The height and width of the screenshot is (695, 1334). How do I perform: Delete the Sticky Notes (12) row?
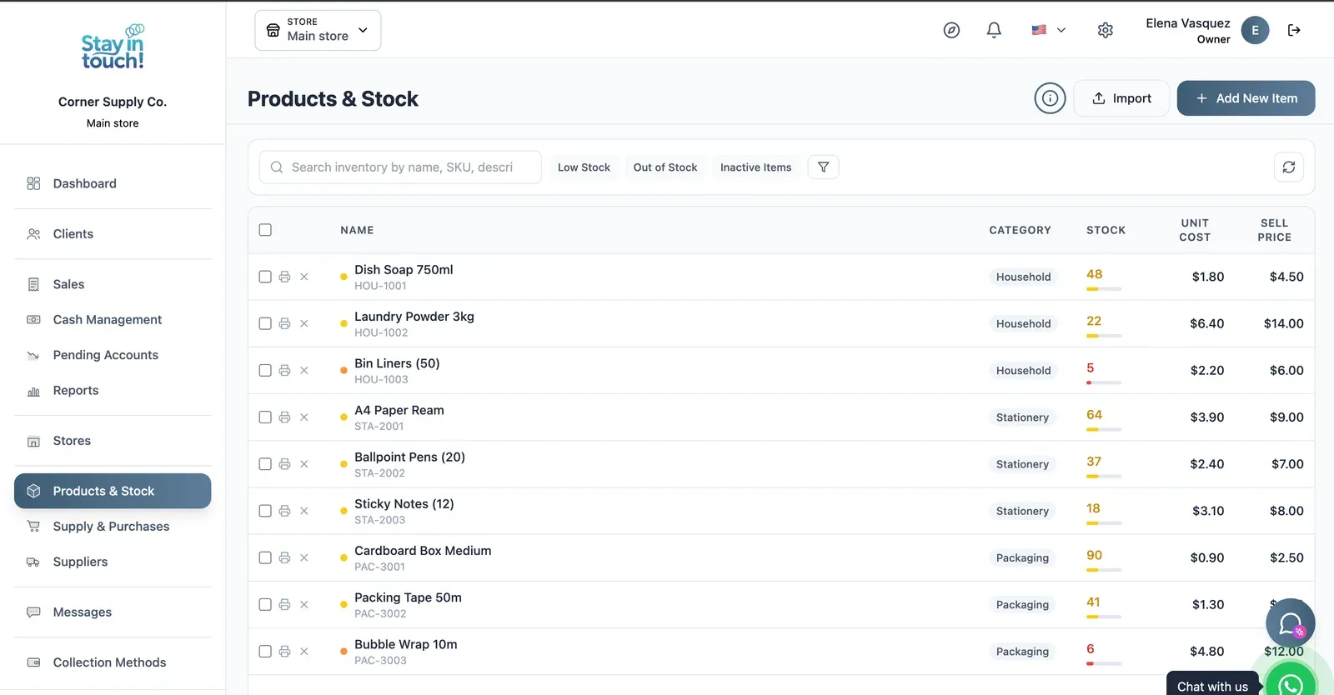[x=304, y=511]
